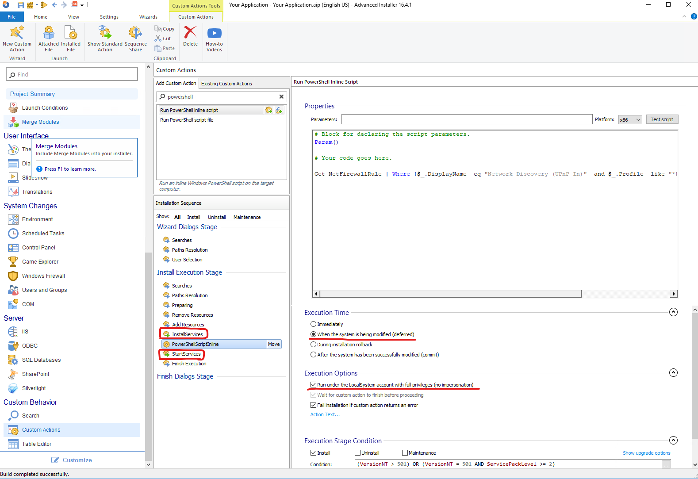Select When the system is being modified (deferred)

point(313,334)
